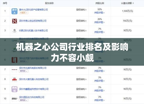
Task: Open 持股详情 for the 50% shareholder
Action: (99, 13)
